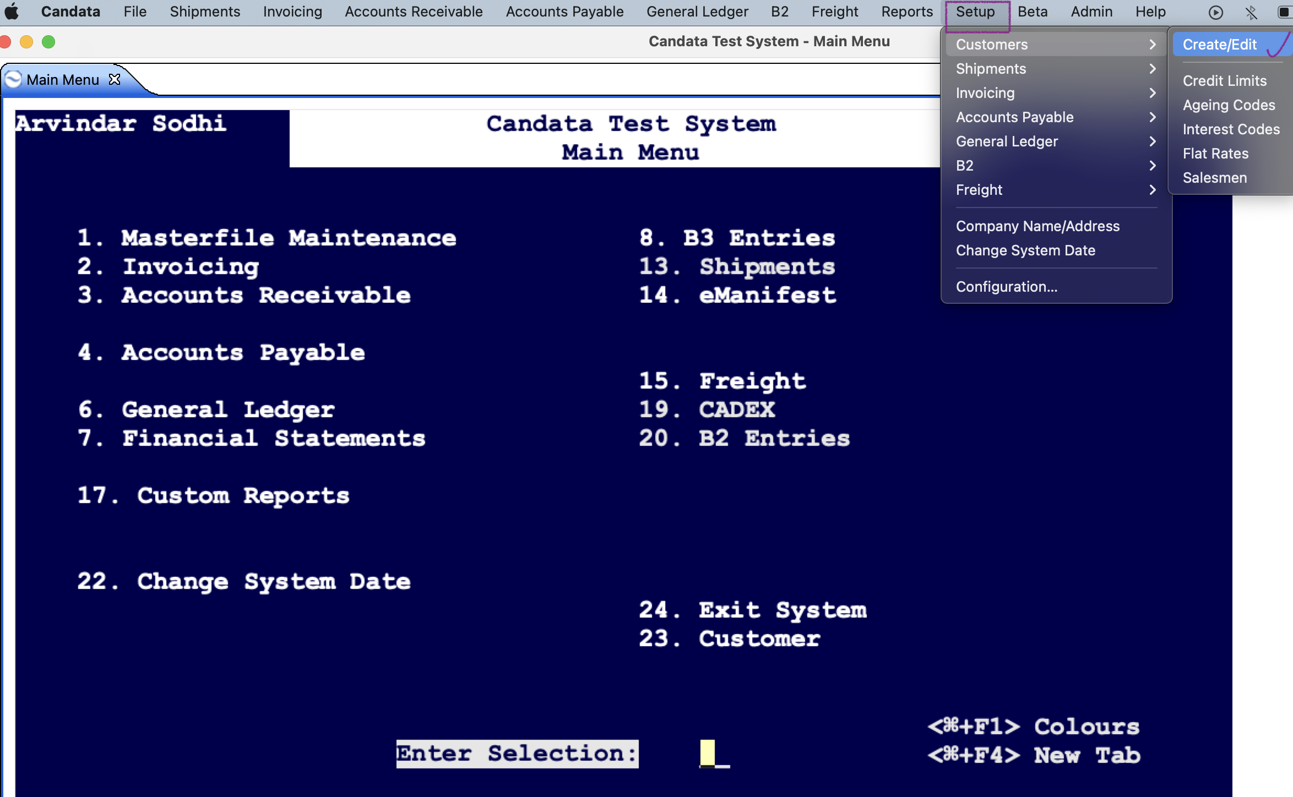Image resolution: width=1293 pixels, height=797 pixels.
Task: Click '2. Invoicing' terminal option
Action: pos(168,267)
